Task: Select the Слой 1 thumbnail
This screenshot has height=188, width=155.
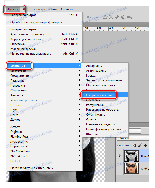Action: click(131, 156)
